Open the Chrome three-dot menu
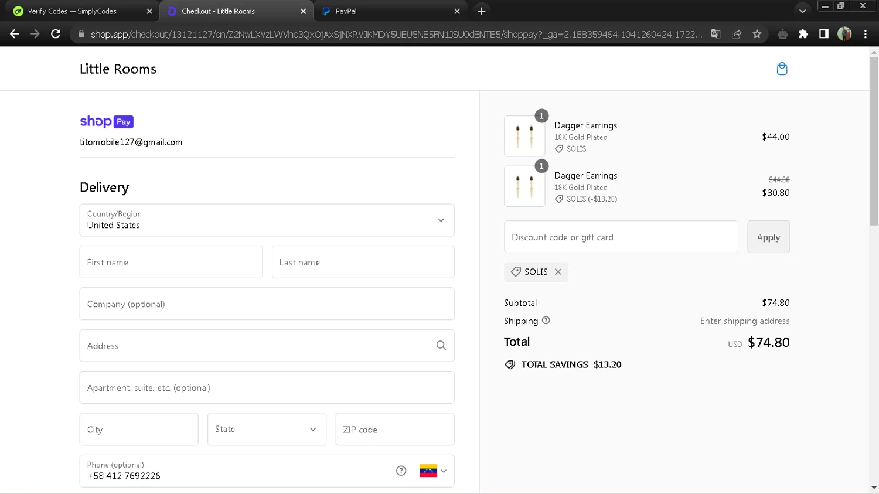879x494 pixels. click(x=866, y=34)
